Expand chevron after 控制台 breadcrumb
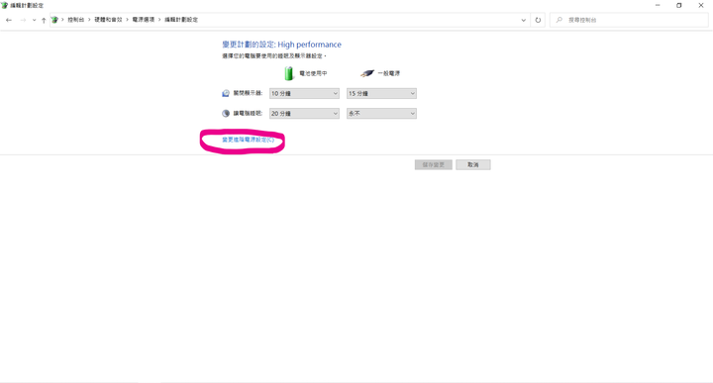 click(89, 20)
